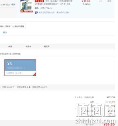The image size is (118, 126).
Task: Select the 京豆 tab
Action: click(x=10, y=47)
